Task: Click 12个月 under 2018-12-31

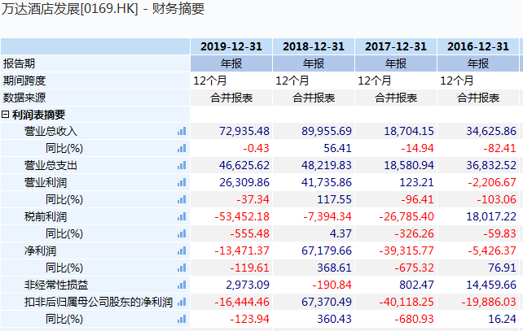Action: (x=292, y=81)
